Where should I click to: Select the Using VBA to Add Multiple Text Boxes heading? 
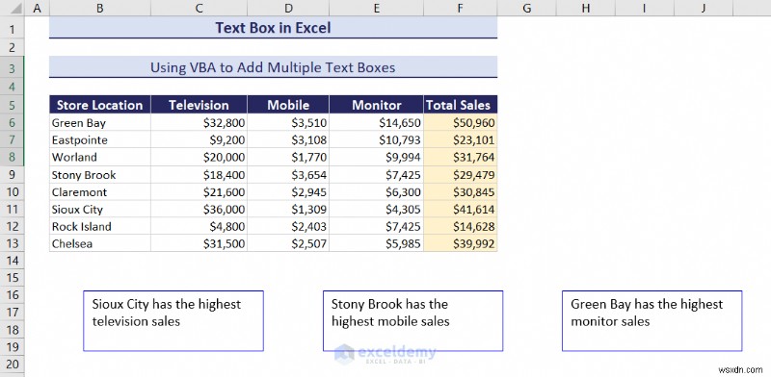(273, 67)
